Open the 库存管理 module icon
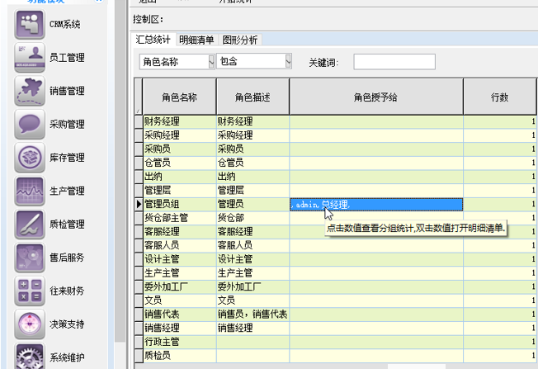Image resolution: width=538 pixels, height=369 pixels. click(x=30, y=157)
